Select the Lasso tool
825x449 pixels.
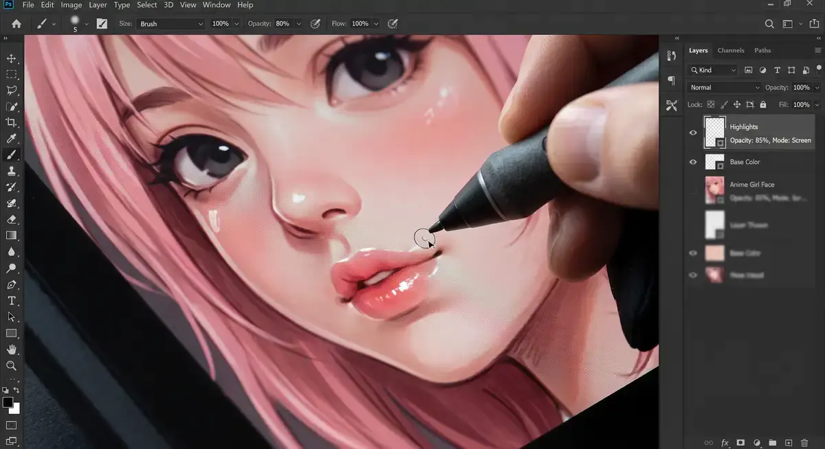(12, 90)
